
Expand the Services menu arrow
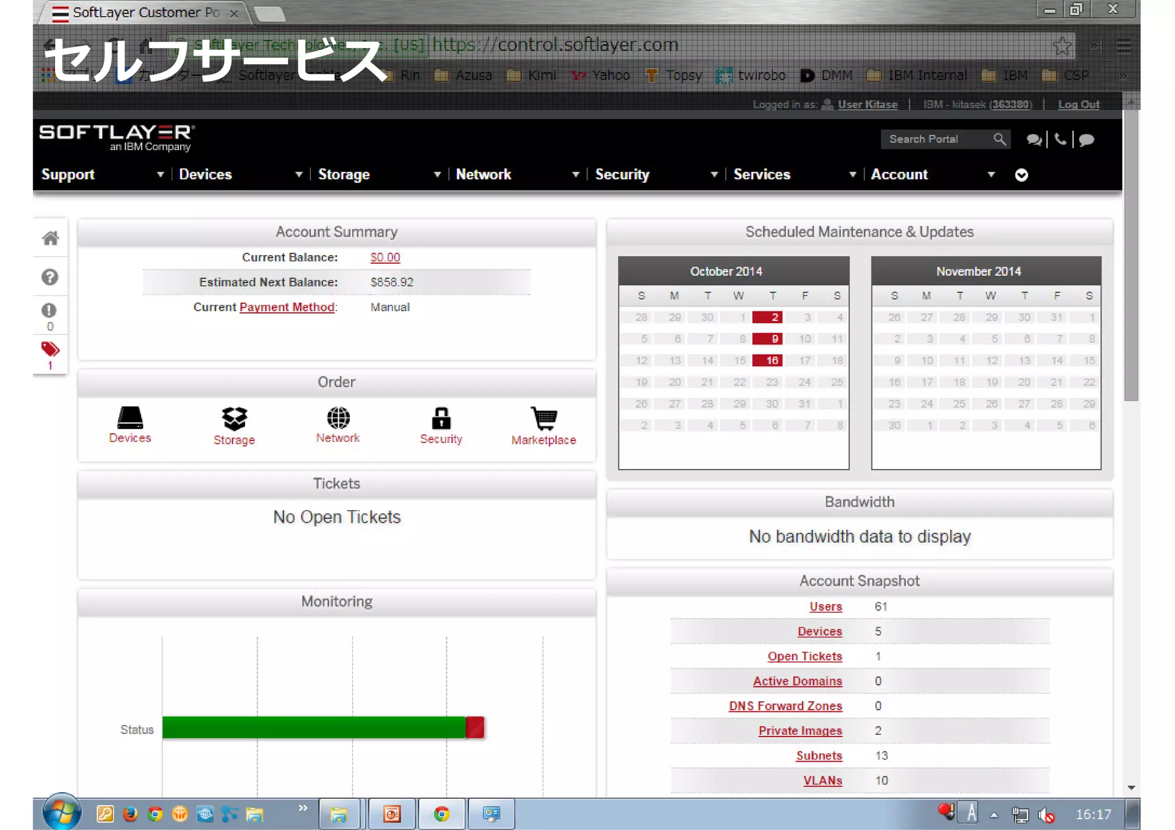[853, 174]
